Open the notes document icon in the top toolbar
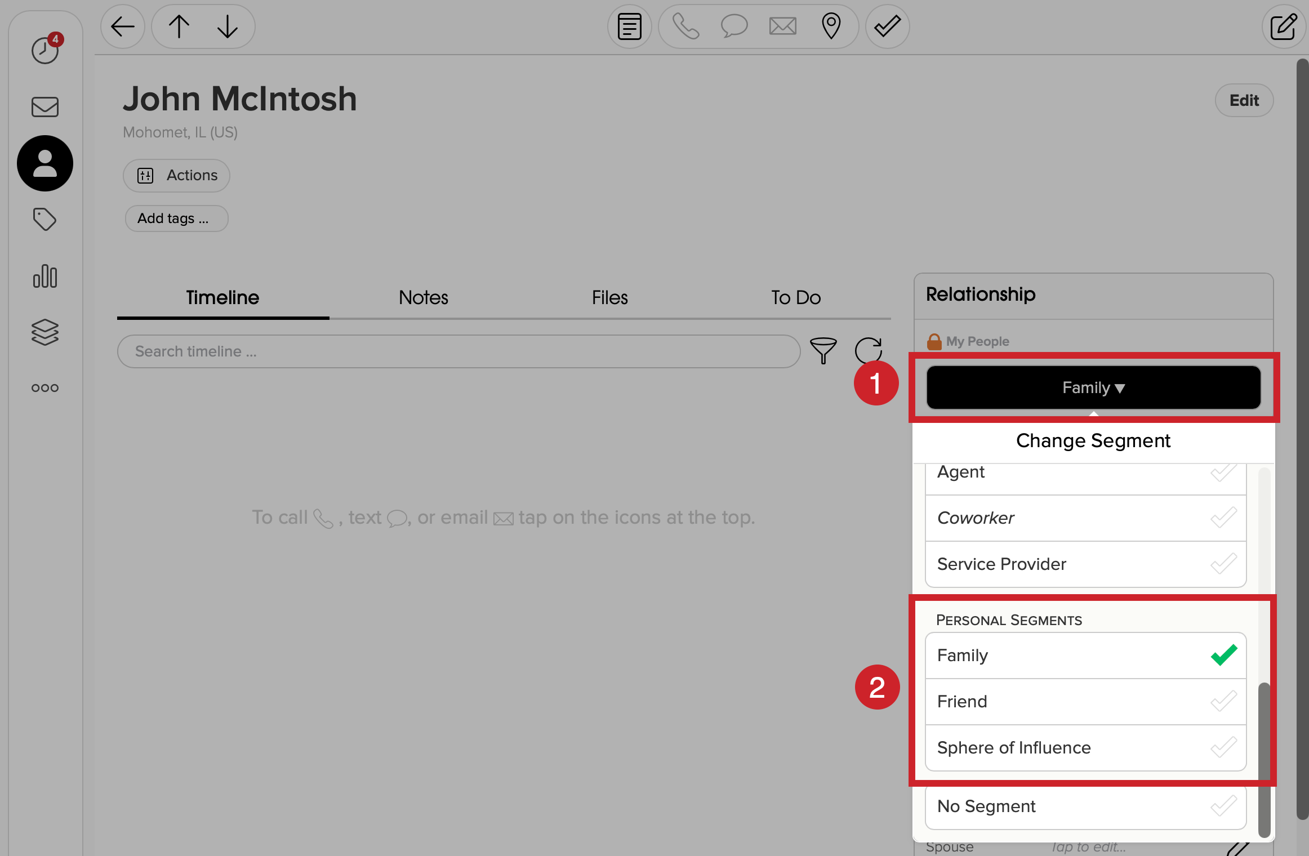Viewport: 1309px width, 856px height. (629, 26)
